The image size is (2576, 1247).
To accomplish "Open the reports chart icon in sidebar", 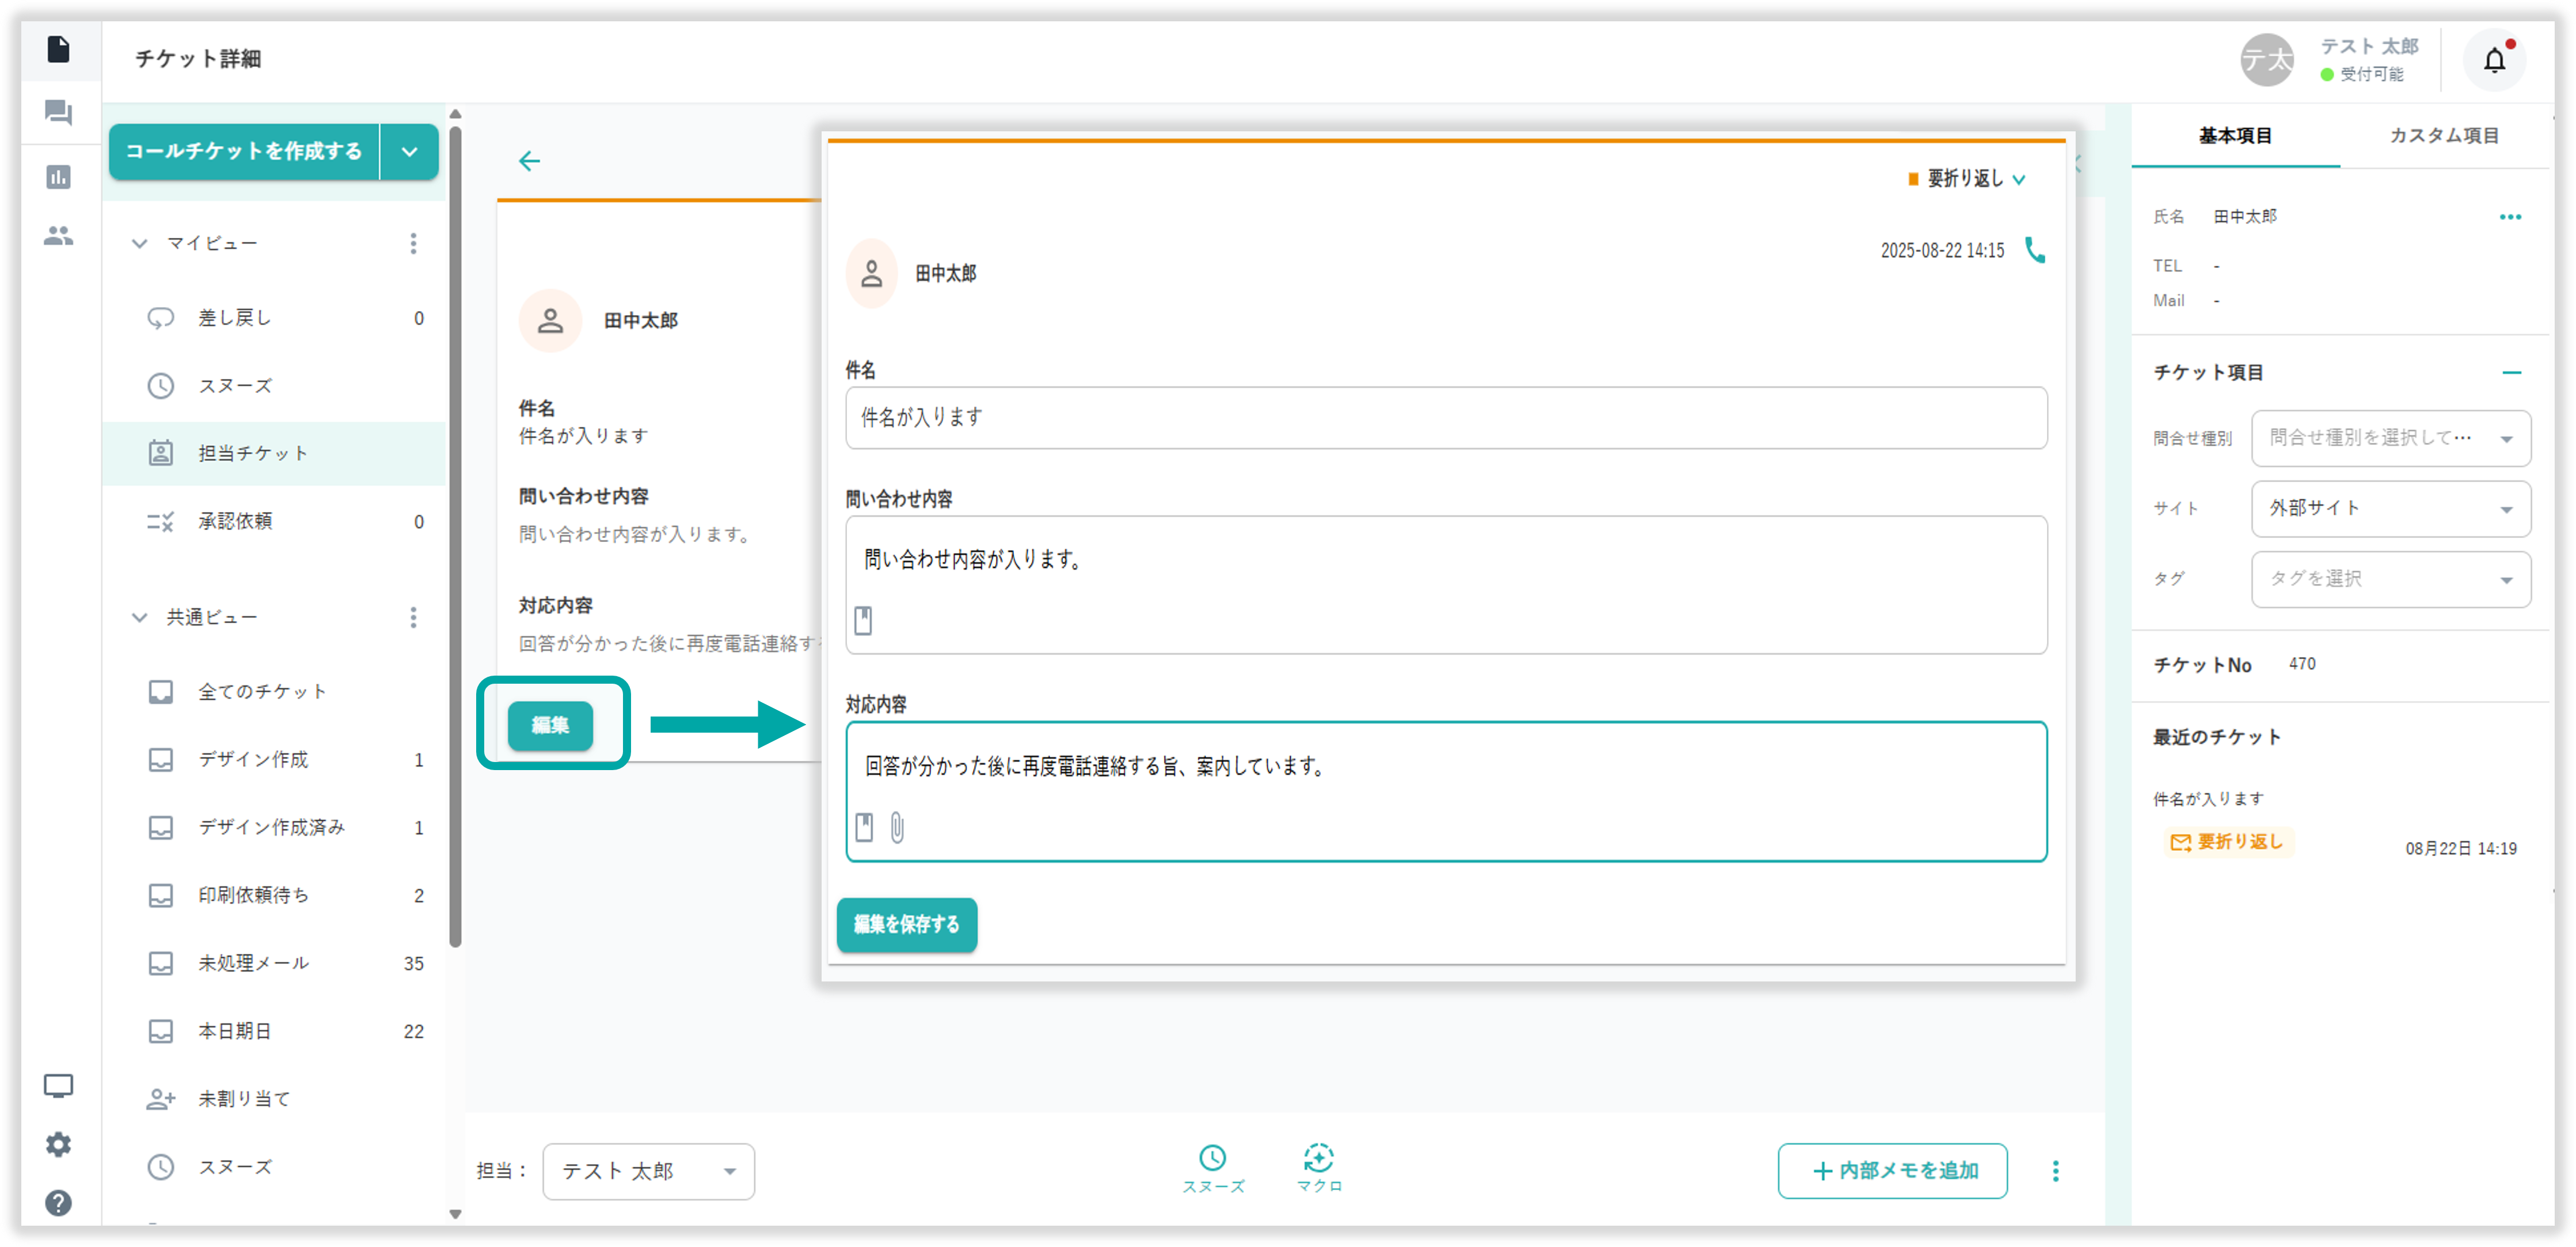I will pos(58,177).
